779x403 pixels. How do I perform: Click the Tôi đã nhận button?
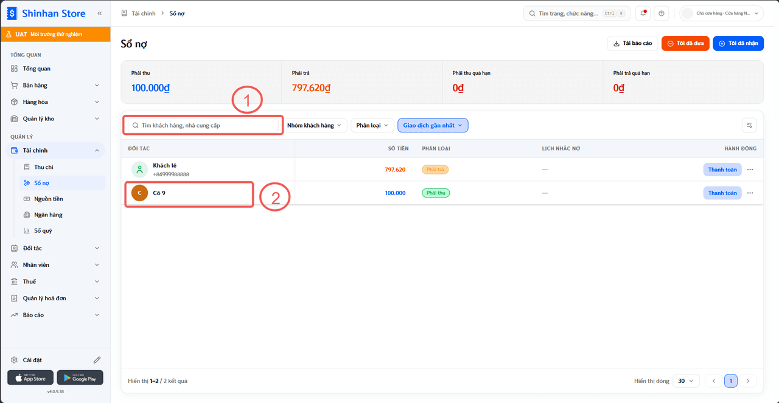coord(738,43)
